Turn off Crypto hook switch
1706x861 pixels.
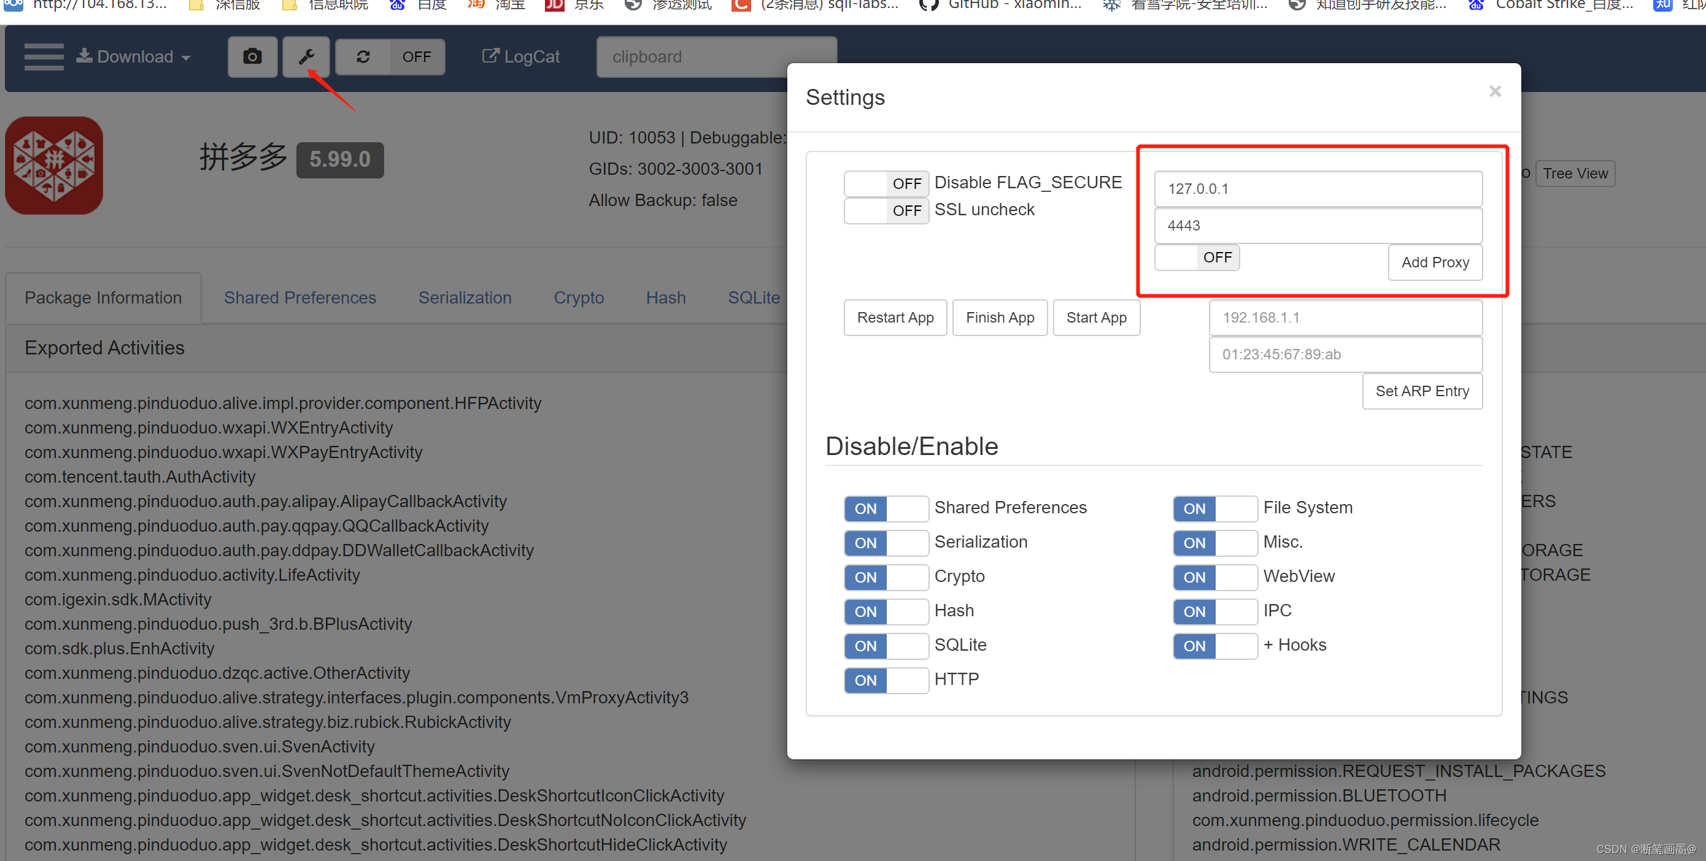pyautogui.click(x=886, y=577)
